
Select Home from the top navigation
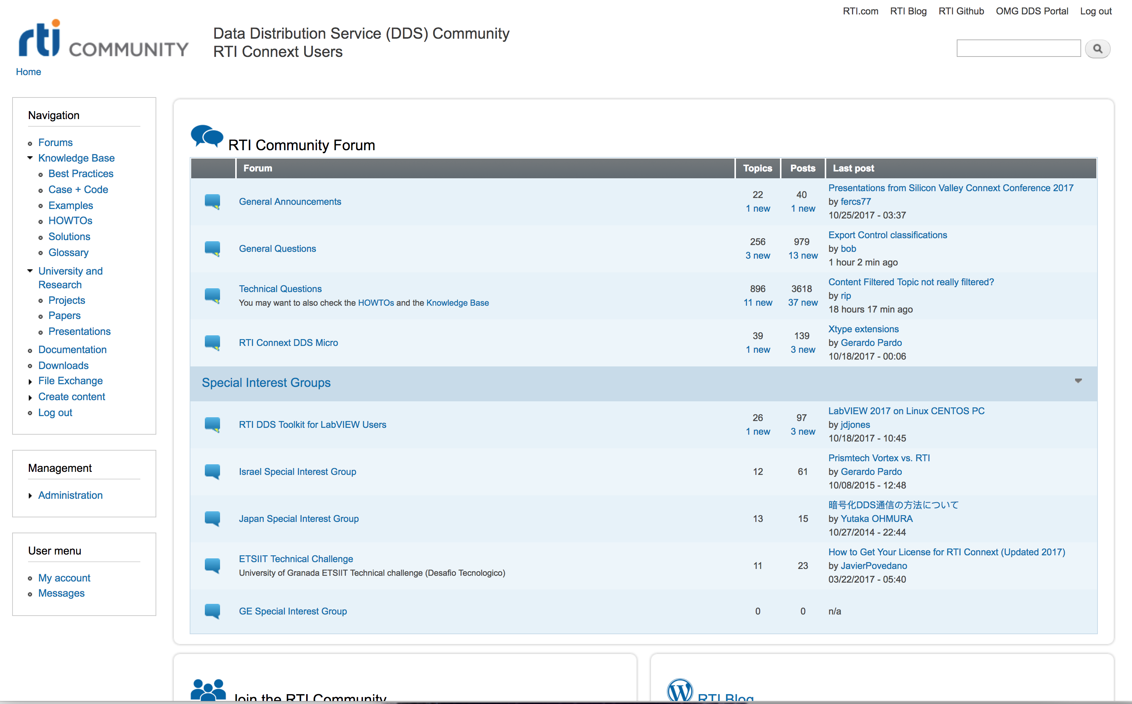28,72
